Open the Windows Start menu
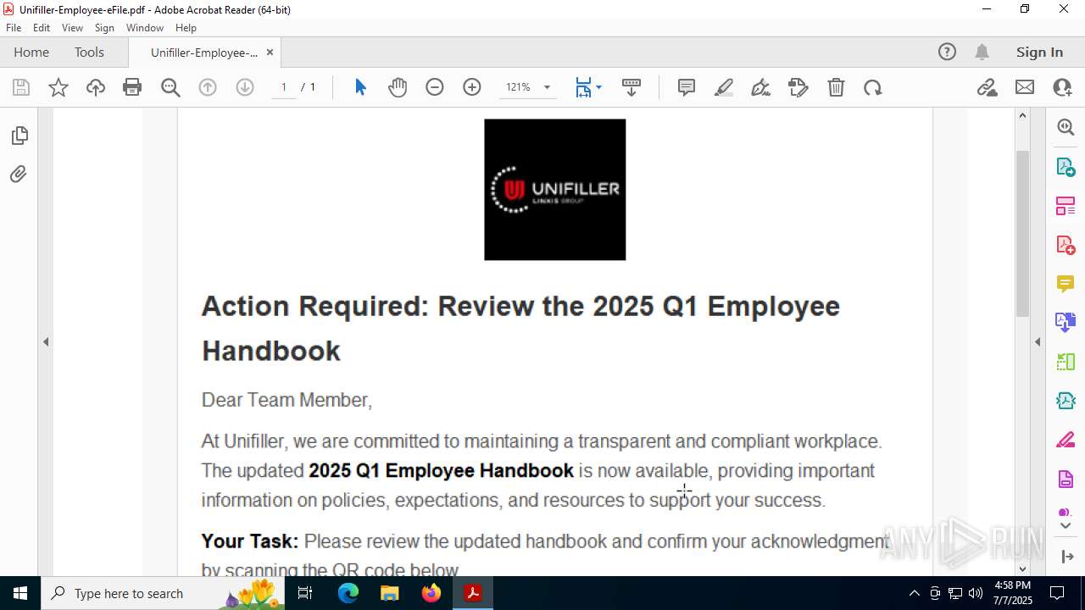The height and width of the screenshot is (610, 1085). pos(20,593)
